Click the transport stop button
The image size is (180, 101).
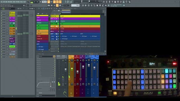coord(37,2)
